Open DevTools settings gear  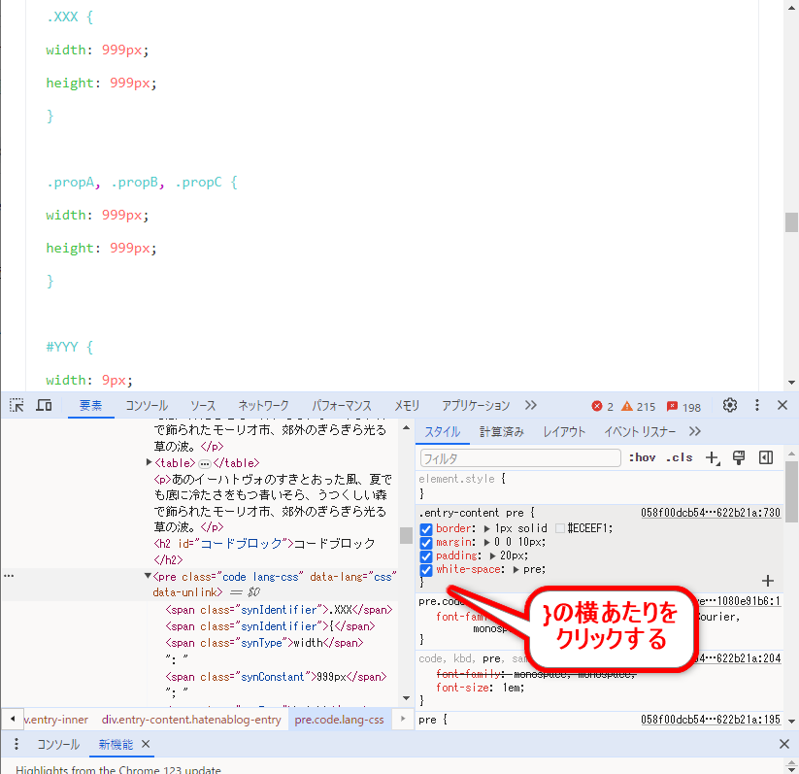730,405
